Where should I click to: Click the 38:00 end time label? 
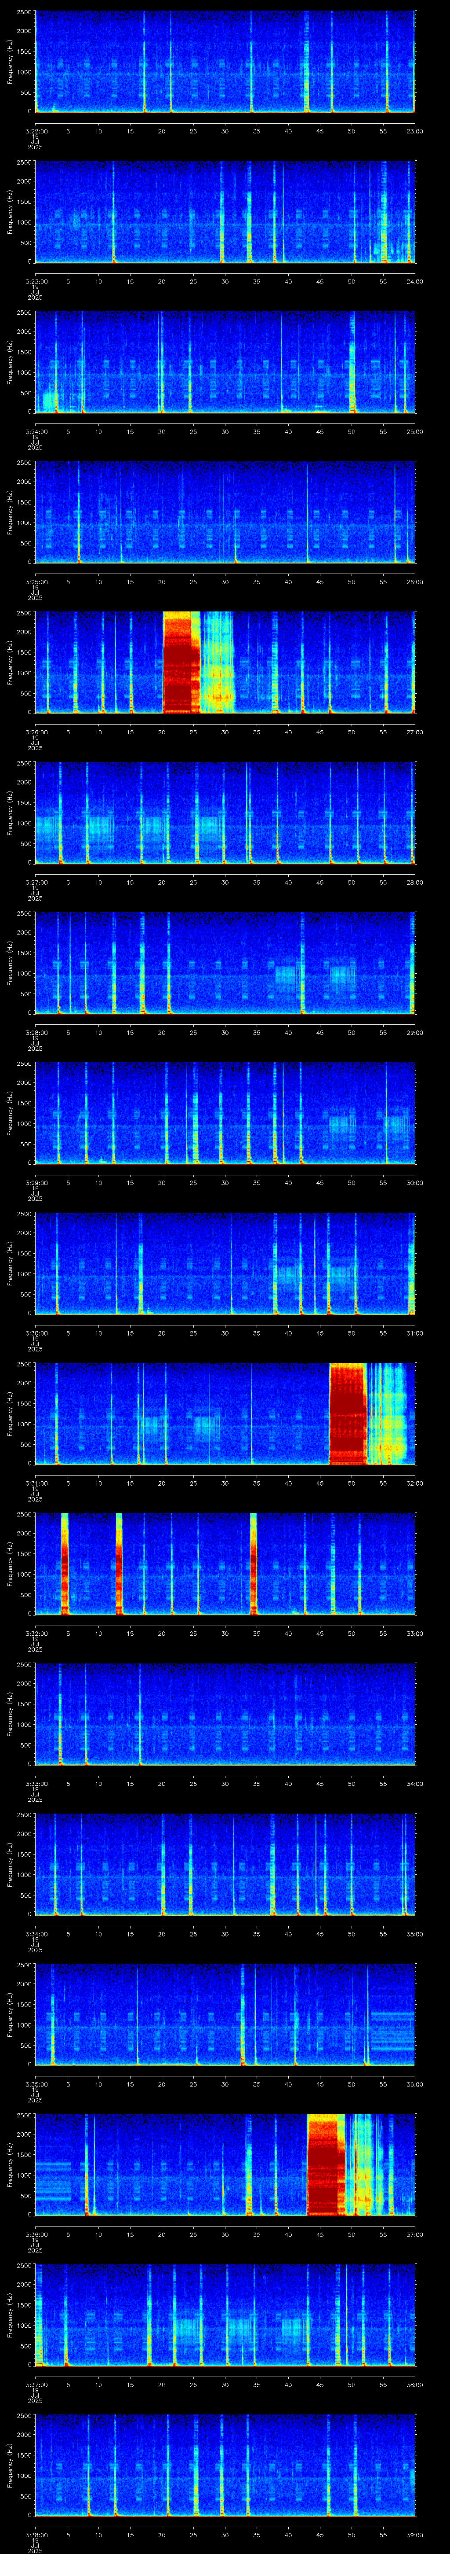click(414, 2384)
